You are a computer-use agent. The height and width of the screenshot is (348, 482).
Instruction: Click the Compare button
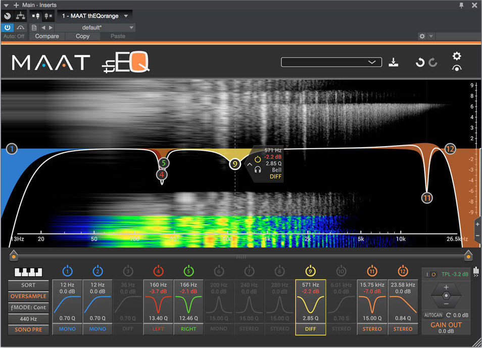(47, 36)
